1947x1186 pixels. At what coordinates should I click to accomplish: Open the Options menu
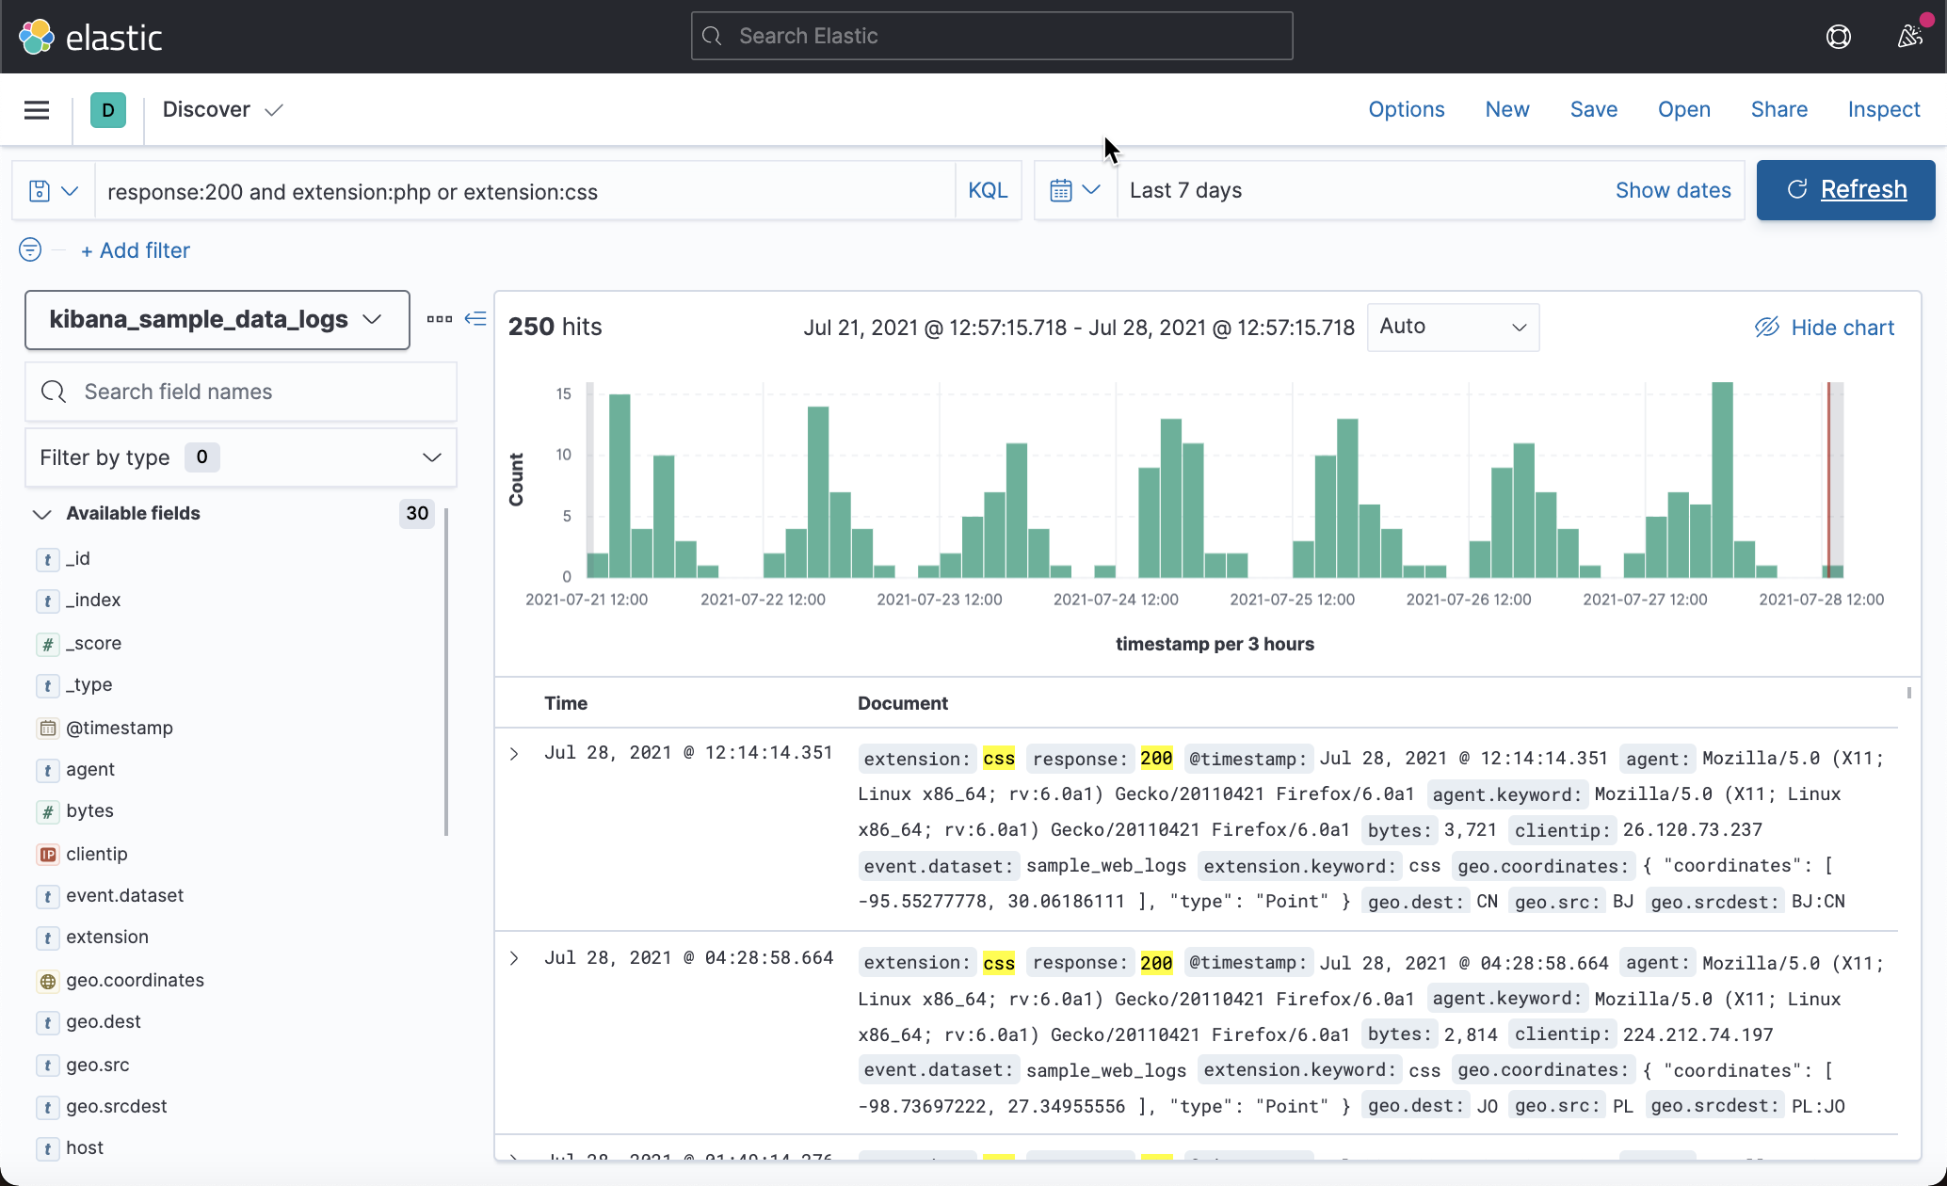pyautogui.click(x=1406, y=109)
